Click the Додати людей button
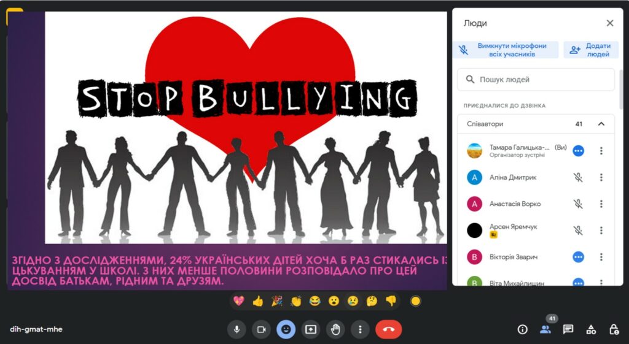The height and width of the screenshot is (344, 629). pyautogui.click(x=590, y=50)
